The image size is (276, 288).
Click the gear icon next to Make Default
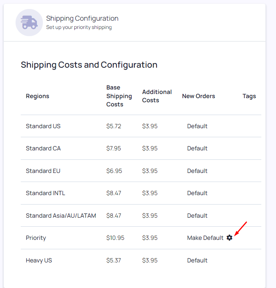click(229, 238)
